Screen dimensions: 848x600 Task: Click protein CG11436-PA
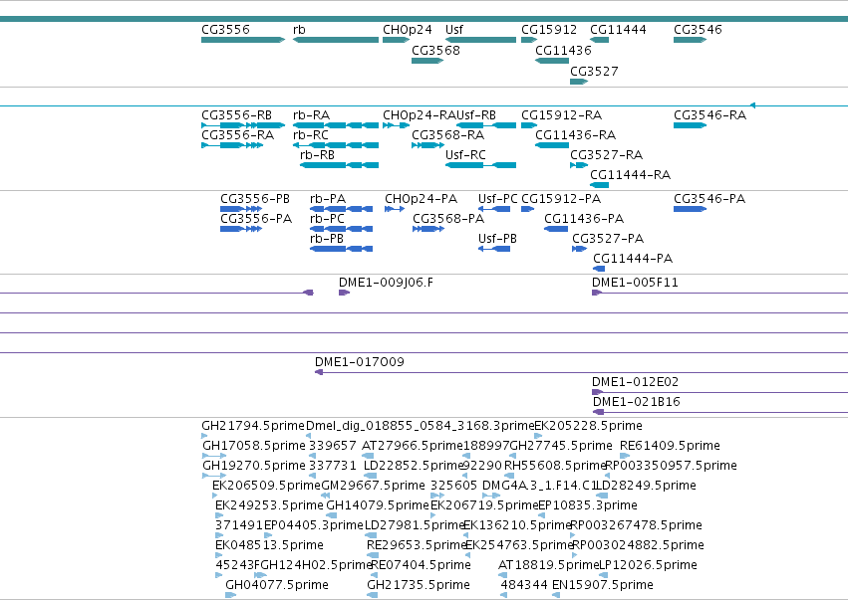556,229
